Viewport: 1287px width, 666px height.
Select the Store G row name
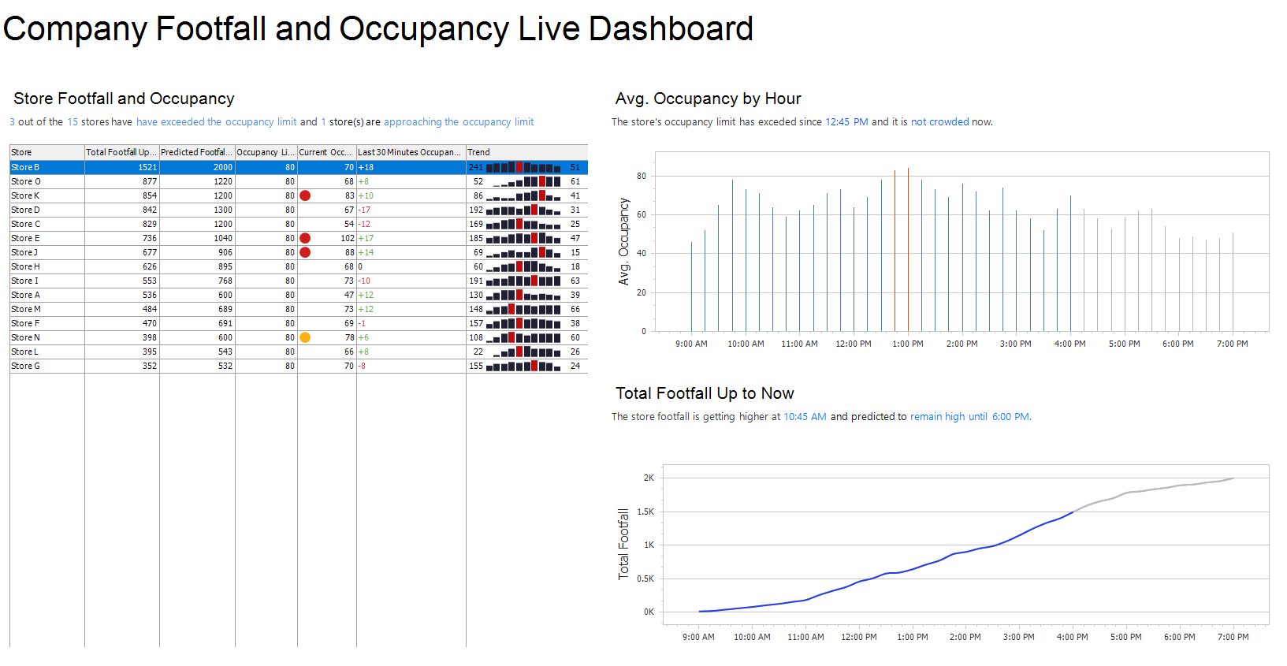pyautogui.click(x=25, y=366)
